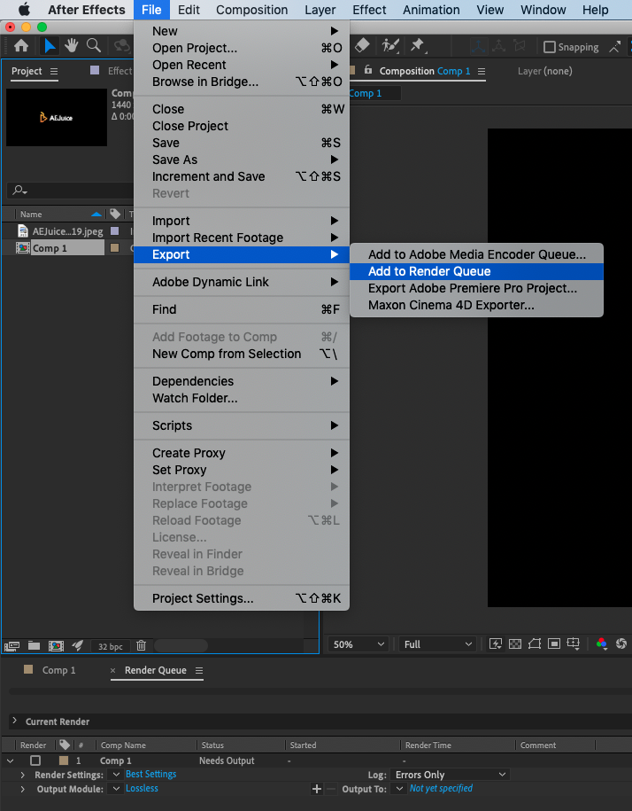Click Not yet specified output link
Image resolution: width=632 pixels, height=811 pixels.
point(441,789)
